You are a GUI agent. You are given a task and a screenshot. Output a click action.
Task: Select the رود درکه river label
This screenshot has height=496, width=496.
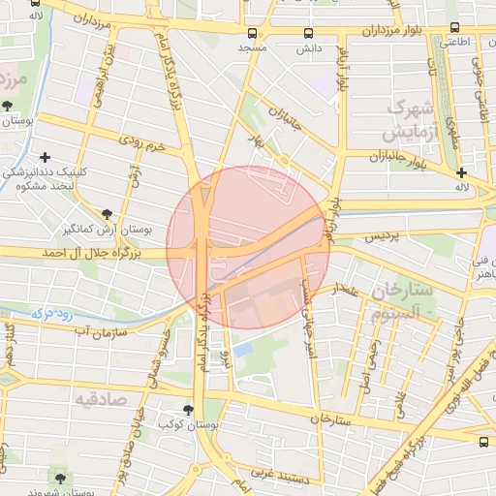coord(52,314)
